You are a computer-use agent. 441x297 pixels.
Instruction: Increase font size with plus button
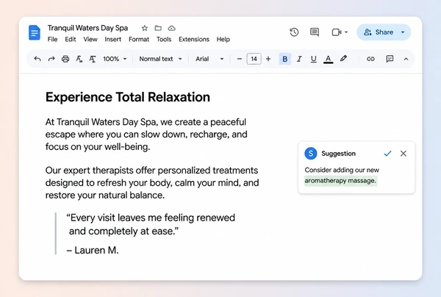tap(268, 59)
